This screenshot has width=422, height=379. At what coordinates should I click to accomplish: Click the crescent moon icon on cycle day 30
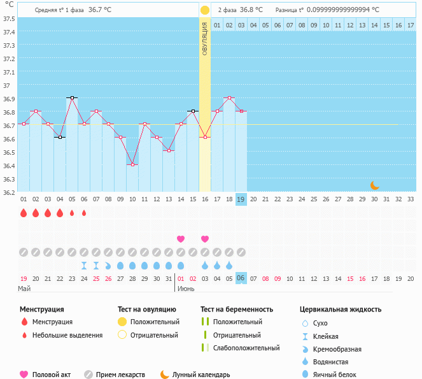(x=375, y=185)
